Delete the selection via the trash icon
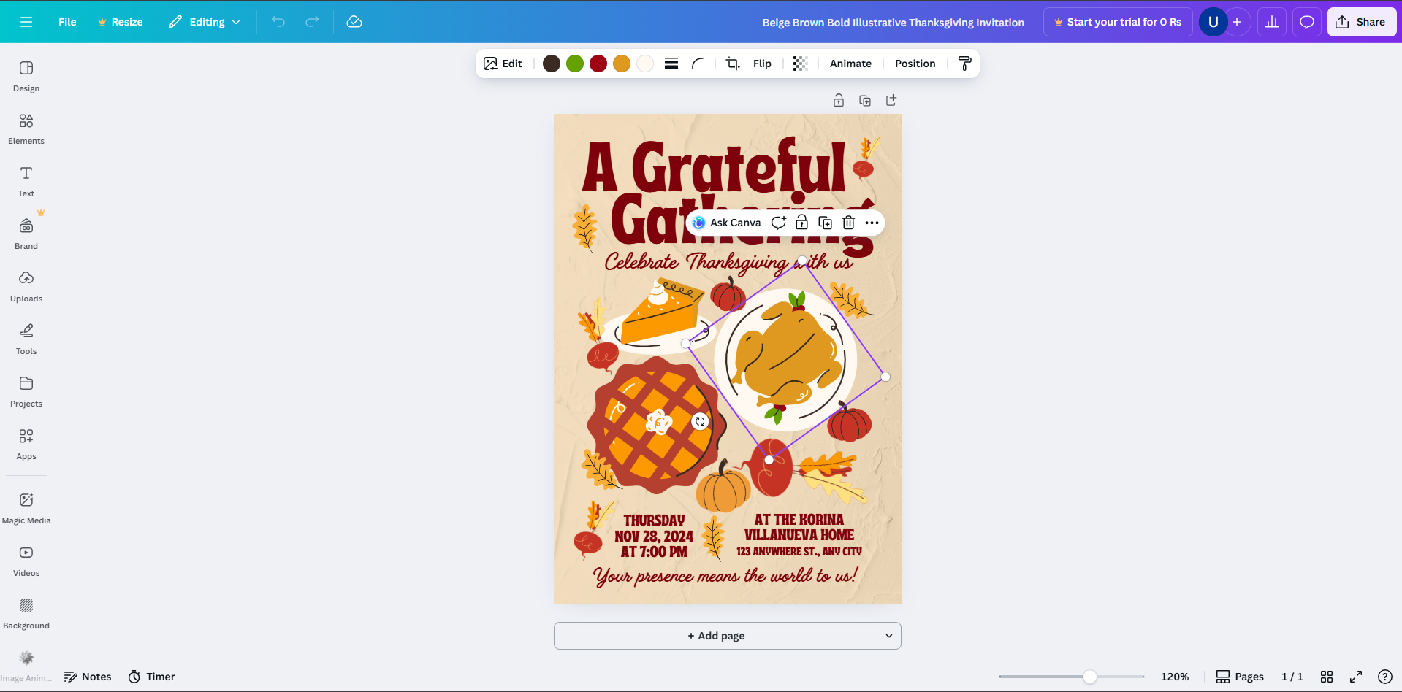The height and width of the screenshot is (692, 1402). 848,223
